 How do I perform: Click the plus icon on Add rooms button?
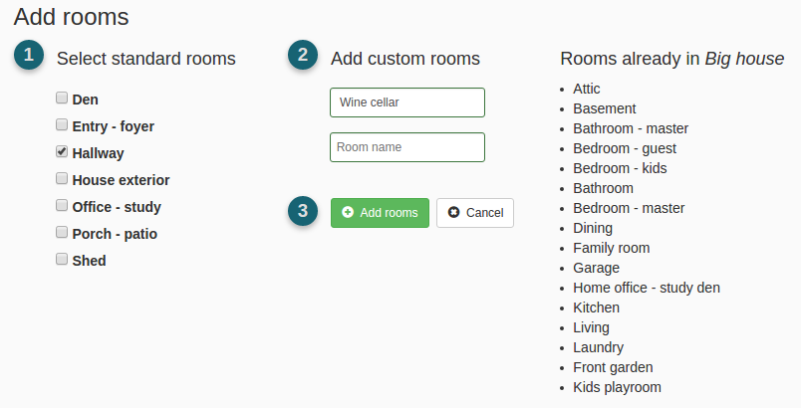point(348,212)
